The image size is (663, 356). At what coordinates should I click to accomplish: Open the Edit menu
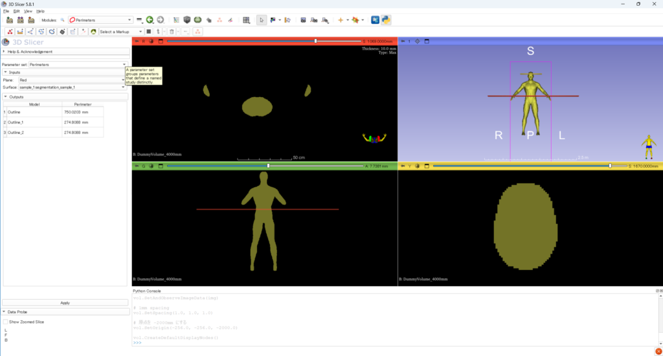tap(16, 11)
